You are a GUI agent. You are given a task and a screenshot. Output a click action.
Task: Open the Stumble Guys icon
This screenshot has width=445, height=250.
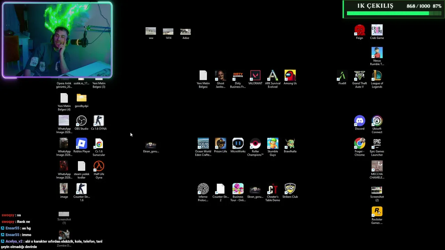273,147
